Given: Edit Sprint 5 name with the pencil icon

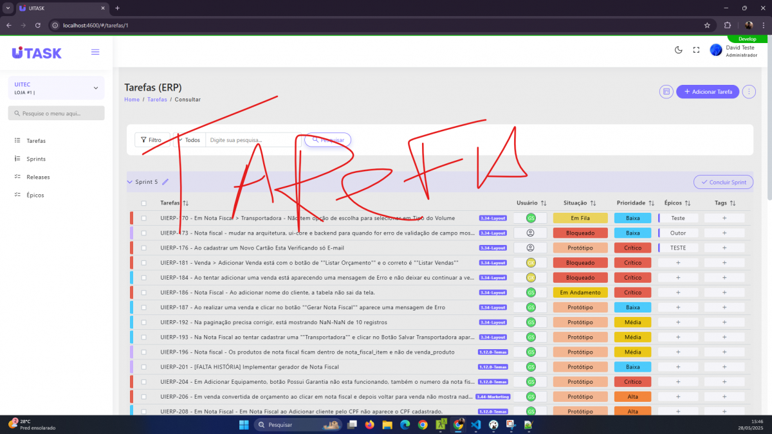Looking at the screenshot, I should click(165, 182).
